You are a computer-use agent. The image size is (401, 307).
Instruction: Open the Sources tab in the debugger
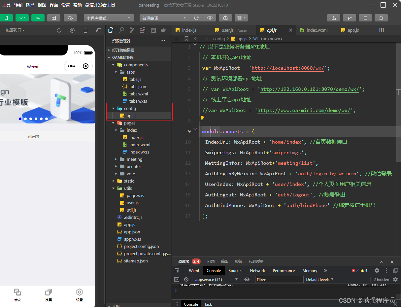pyautogui.click(x=235, y=271)
